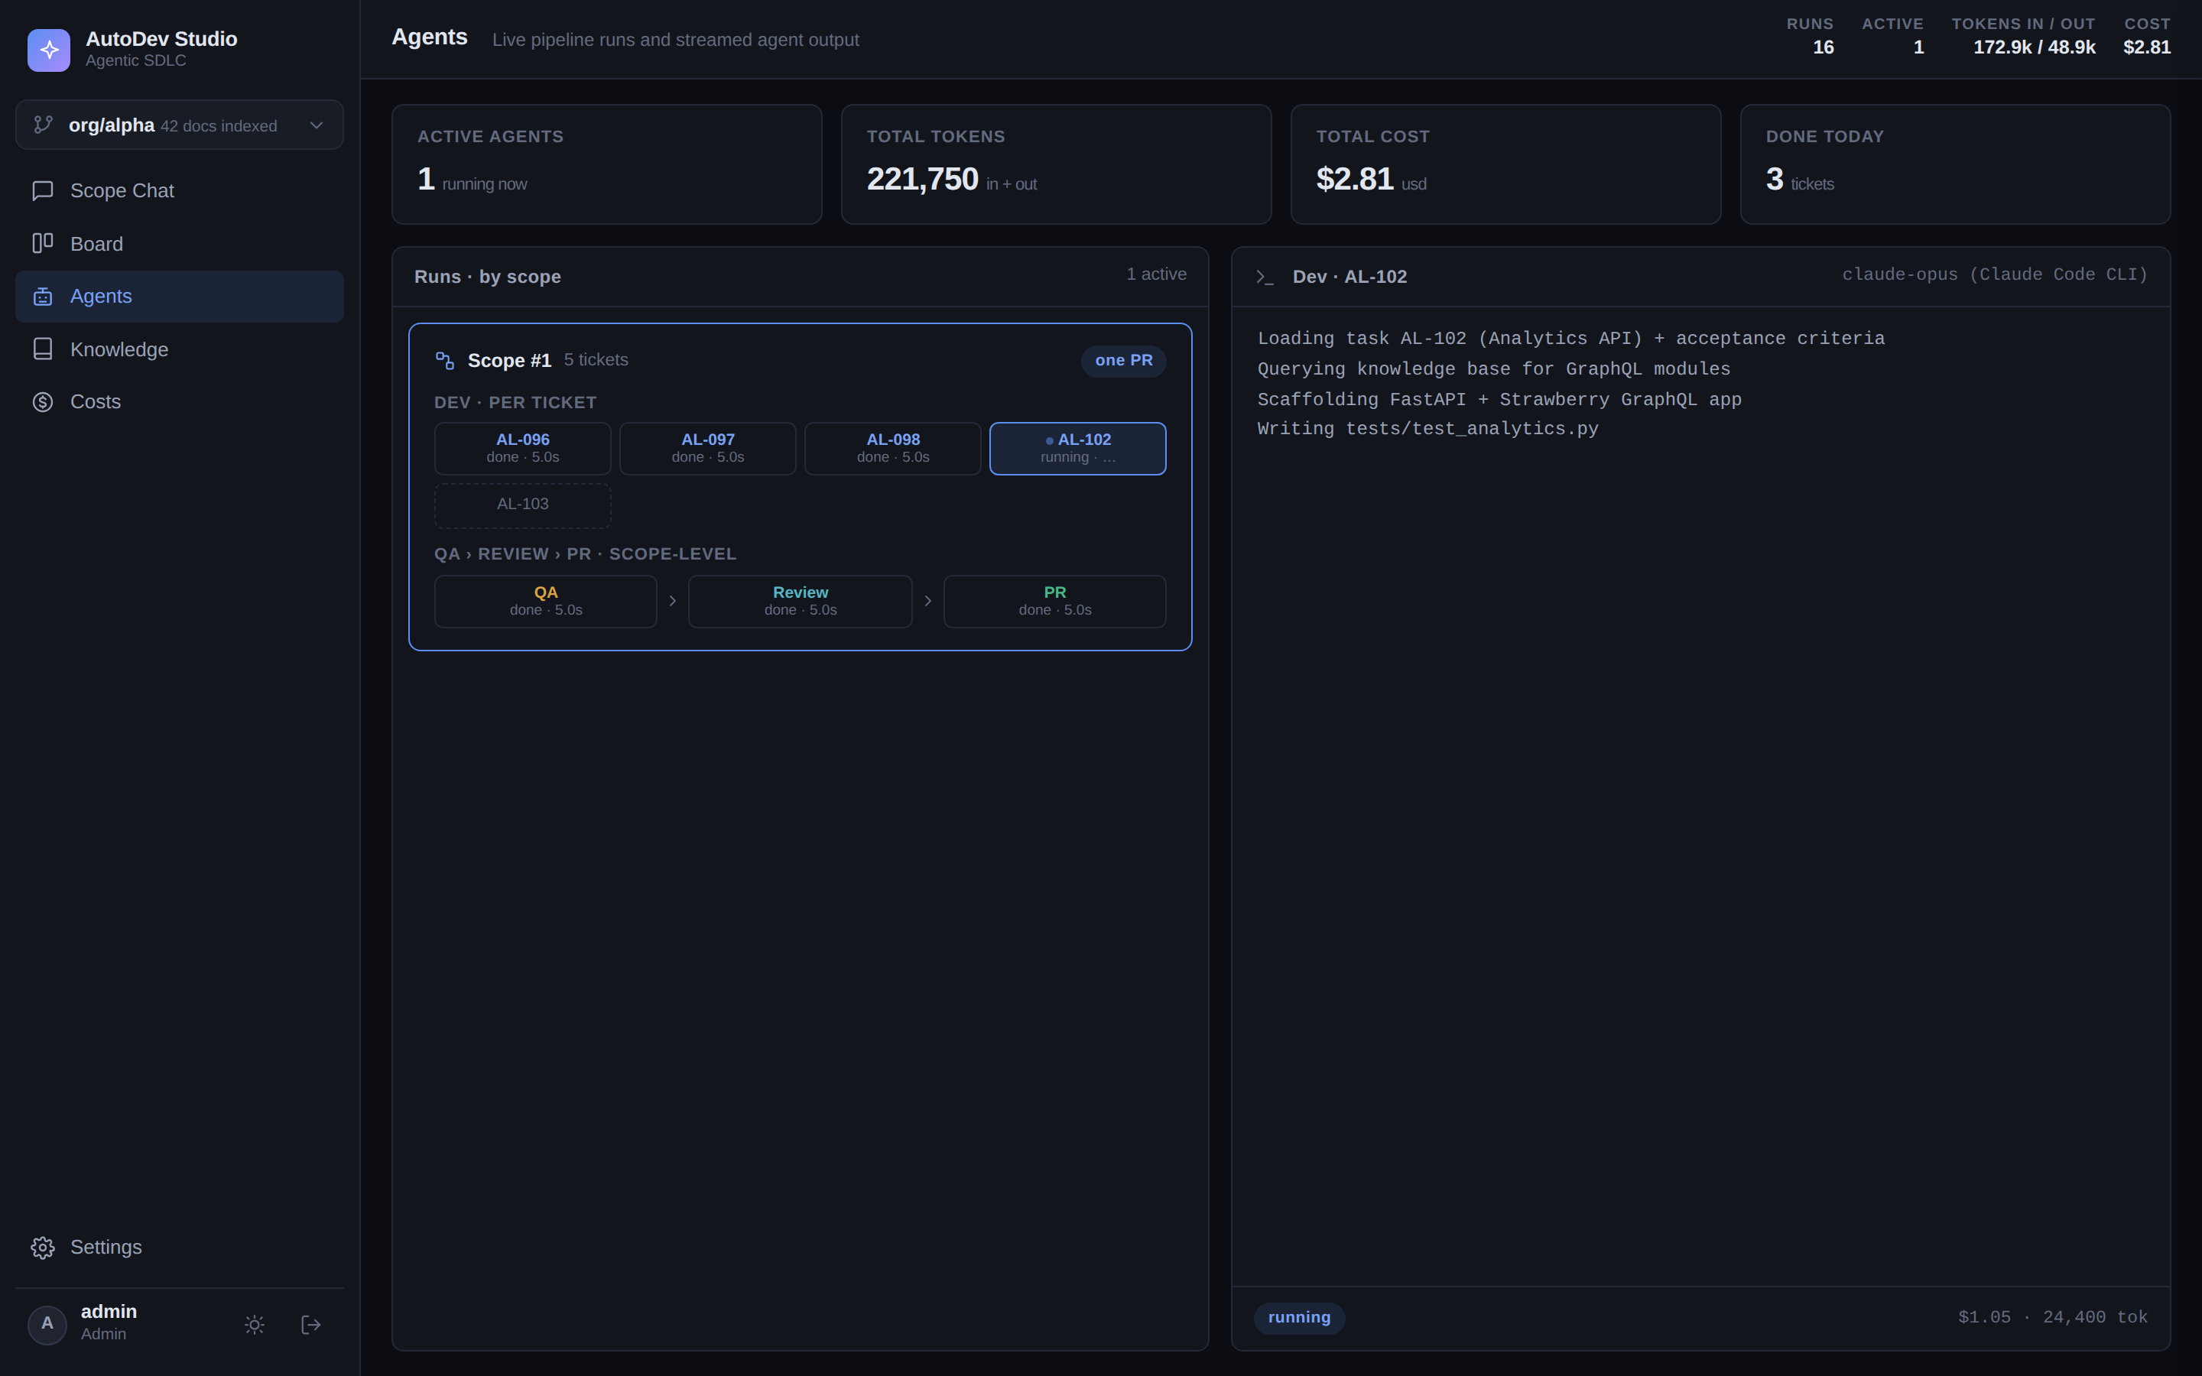Click the Settings gear icon

[43, 1248]
